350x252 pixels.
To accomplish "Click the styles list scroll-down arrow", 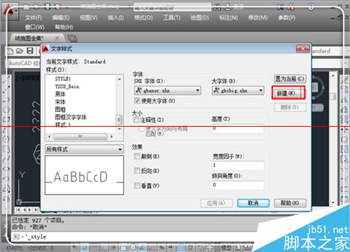I will coord(120,129).
